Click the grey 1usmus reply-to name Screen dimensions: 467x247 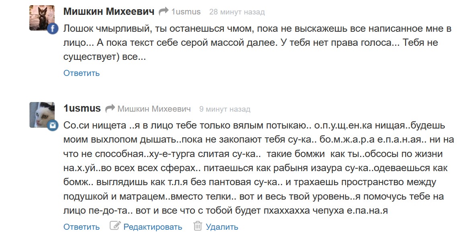186,12
